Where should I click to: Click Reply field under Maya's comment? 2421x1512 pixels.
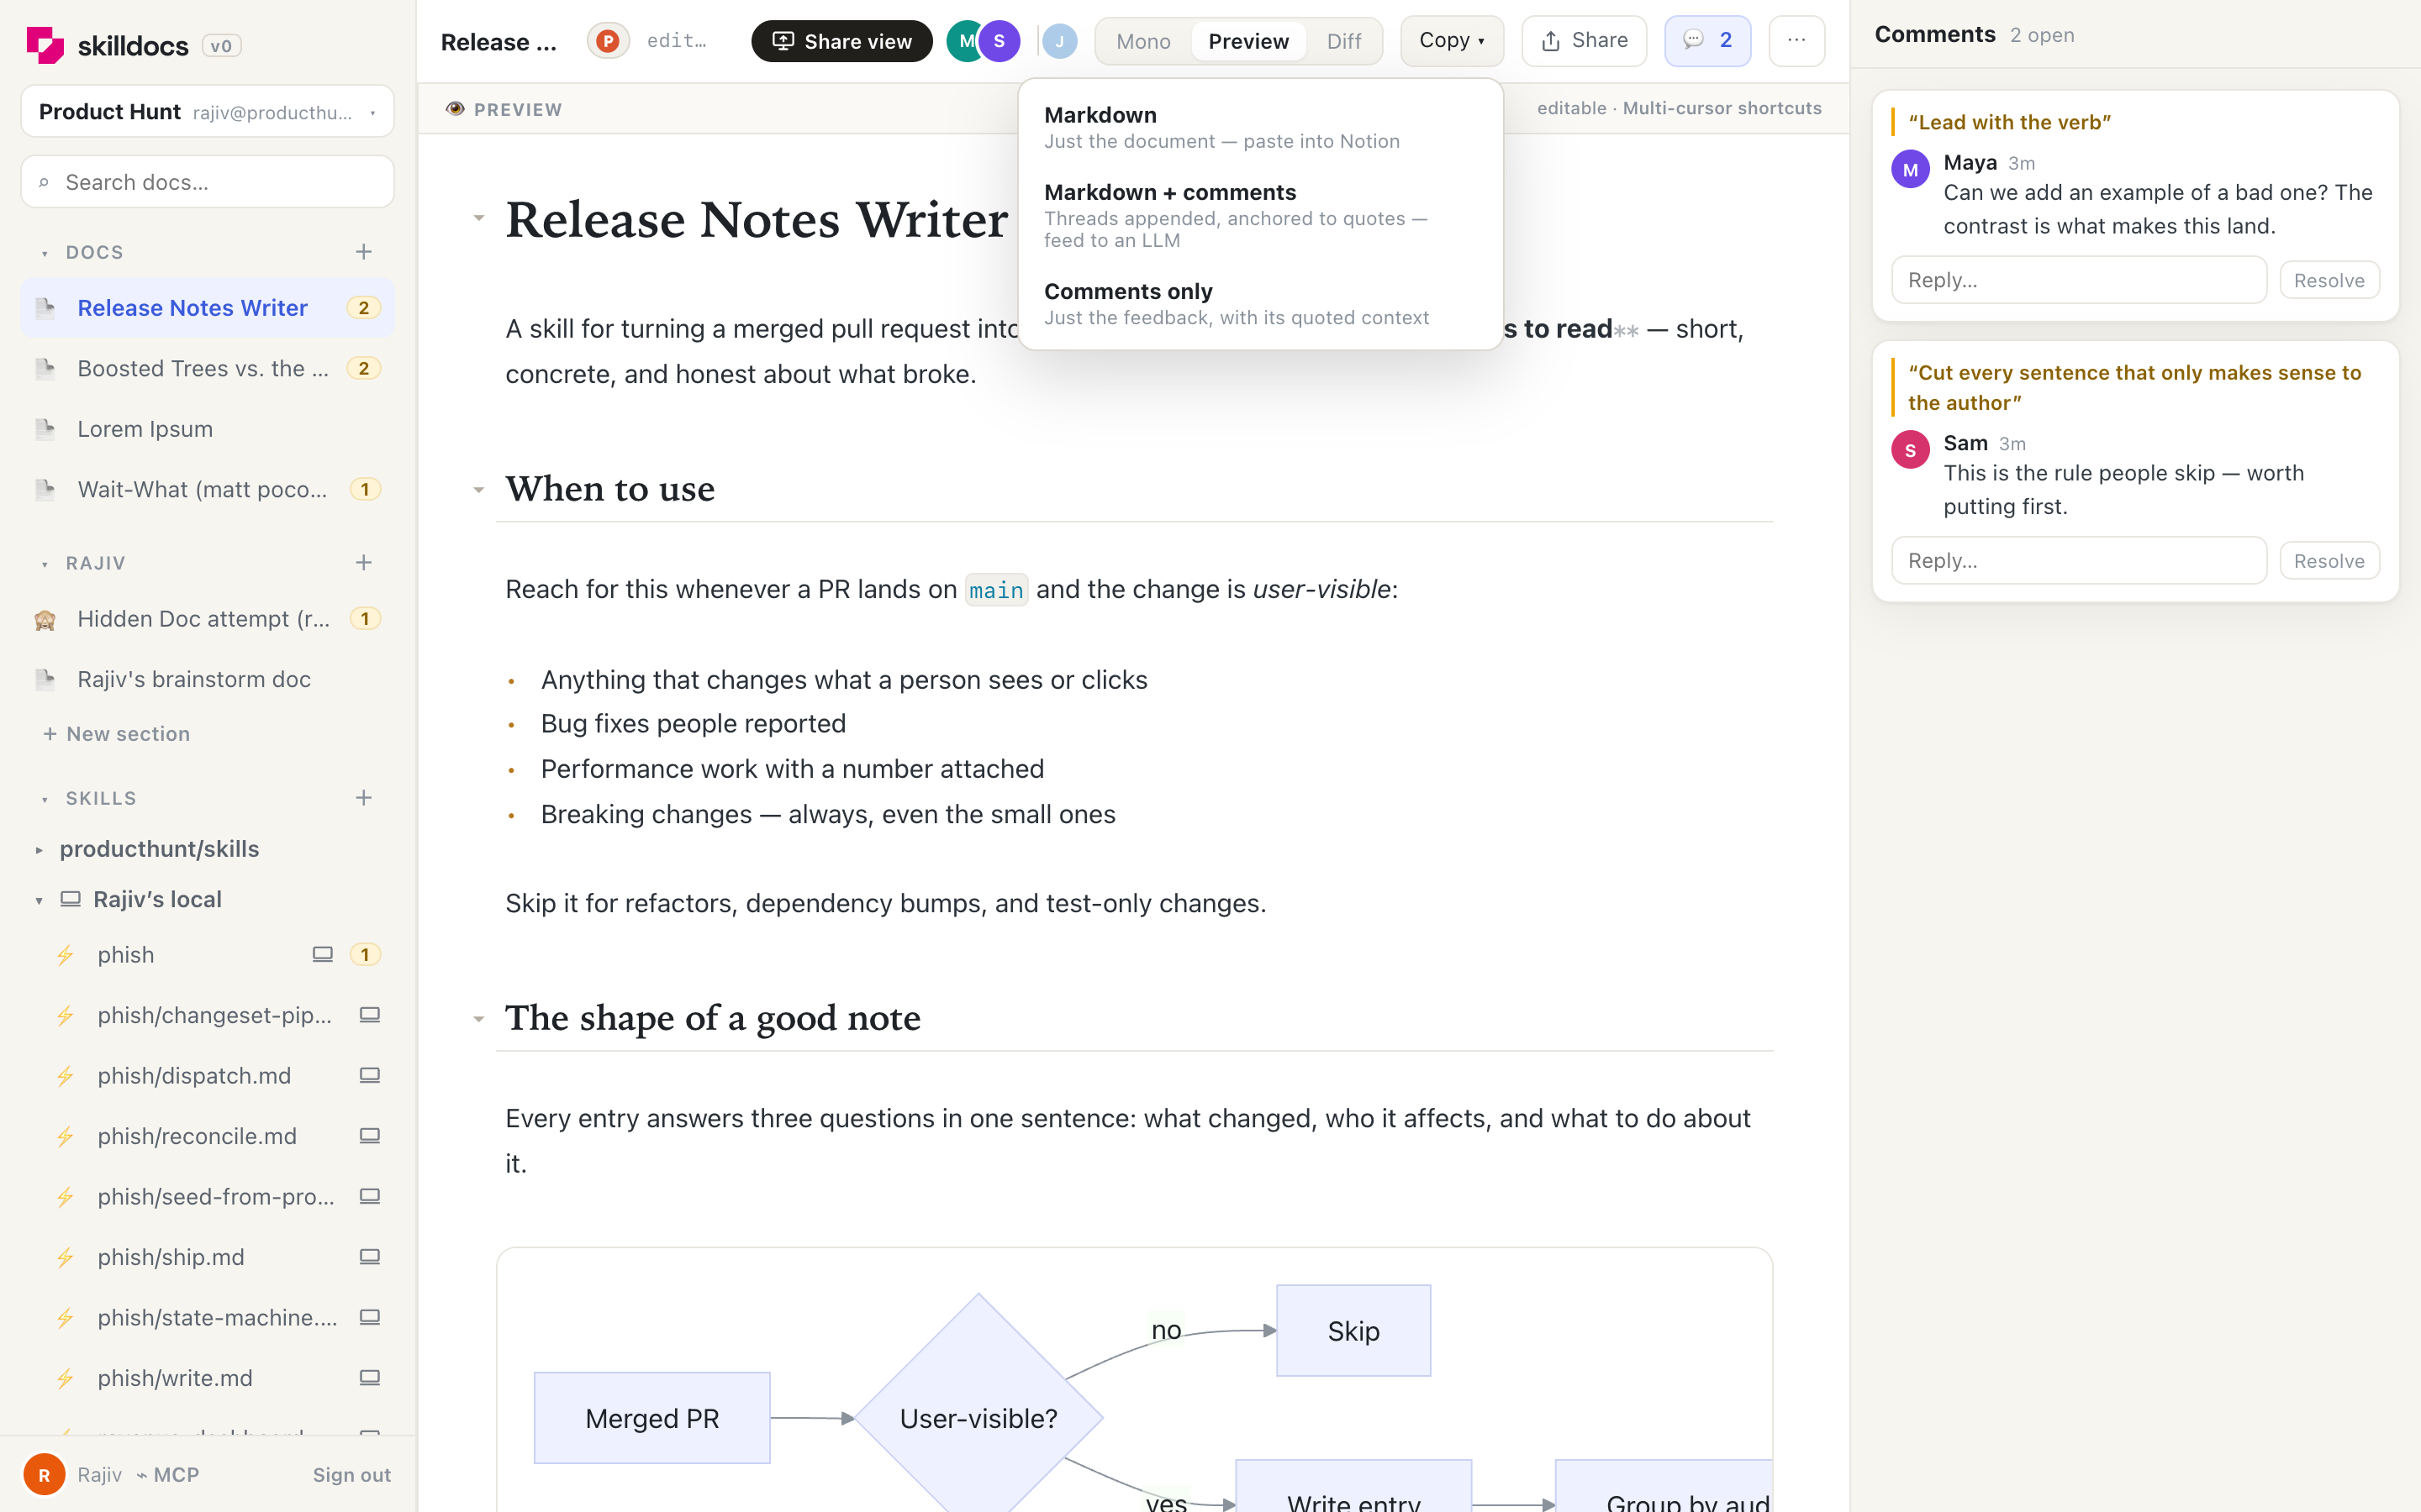pyautogui.click(x=2078, y=280)
